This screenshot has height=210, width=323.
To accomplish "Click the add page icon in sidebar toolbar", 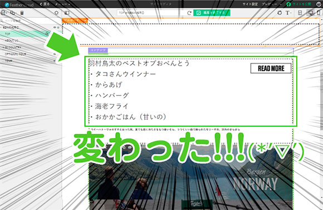I will point(3,13).
